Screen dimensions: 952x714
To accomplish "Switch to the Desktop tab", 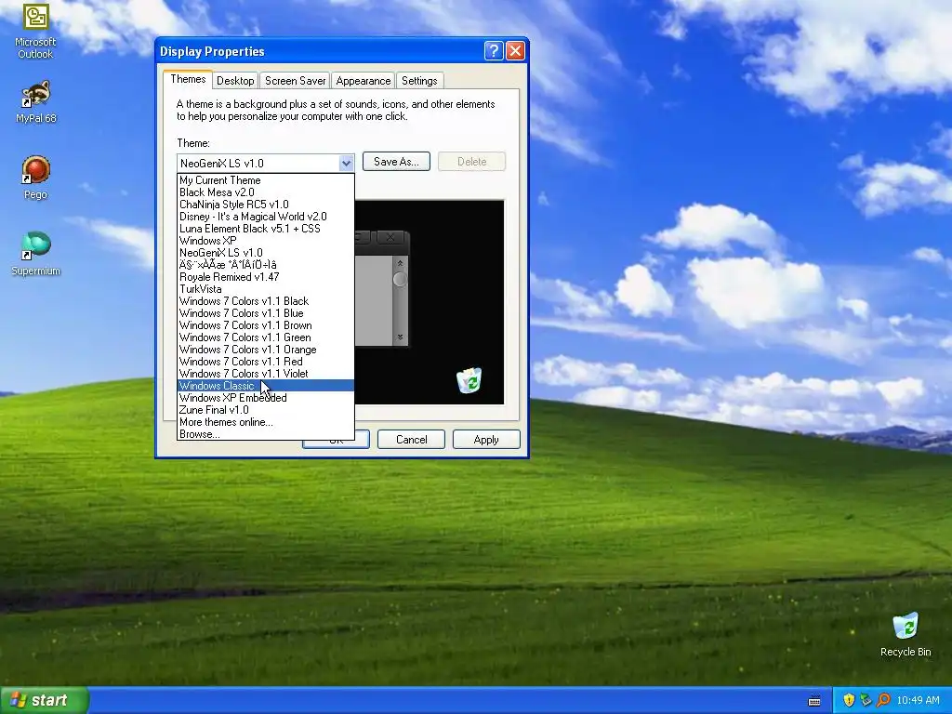I will [x=235, y=81].
